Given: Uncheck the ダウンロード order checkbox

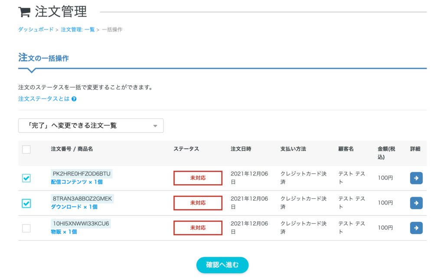Looking at the screenshot, I should click(x=26, y=203).
